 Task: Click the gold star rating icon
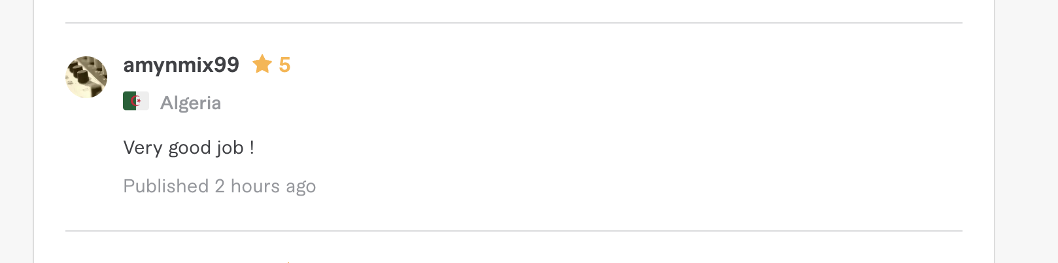coord(262,64)
